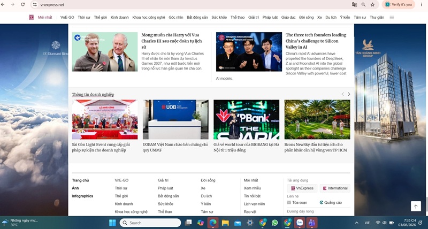Open Tòa soạn contact link
The image size is (428, 229).
(x=297, y=203)
